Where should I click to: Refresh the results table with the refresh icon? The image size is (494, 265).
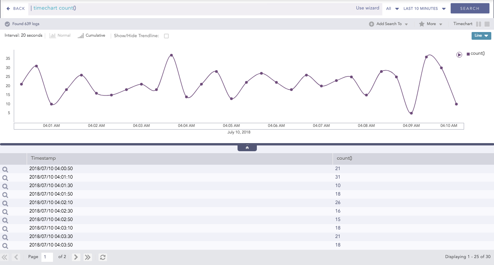[102, 257]
